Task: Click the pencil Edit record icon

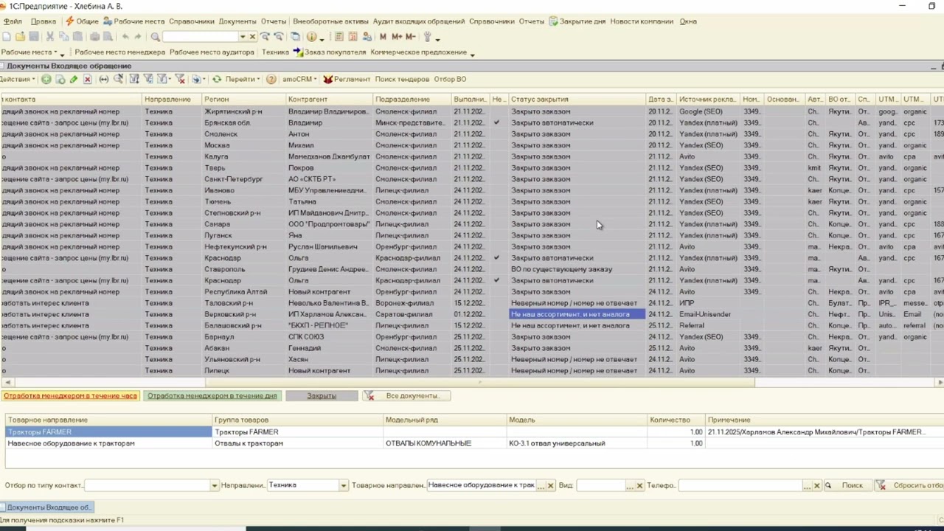Action: pos(74,79)
